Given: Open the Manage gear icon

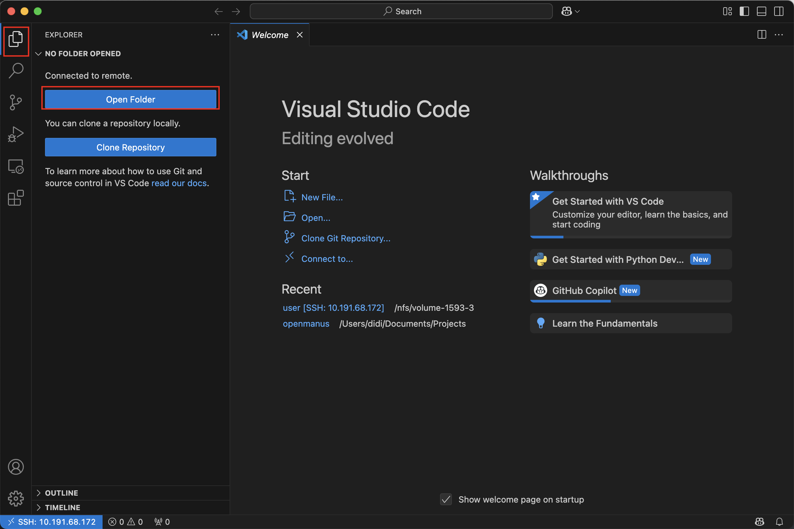Looking at the screenshot, I should coord(16,498).
